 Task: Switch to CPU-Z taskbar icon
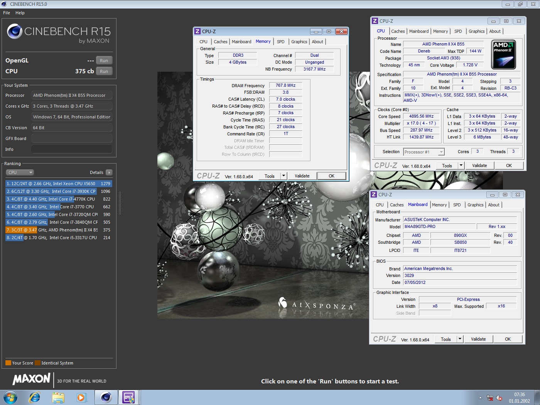point(128,397)
